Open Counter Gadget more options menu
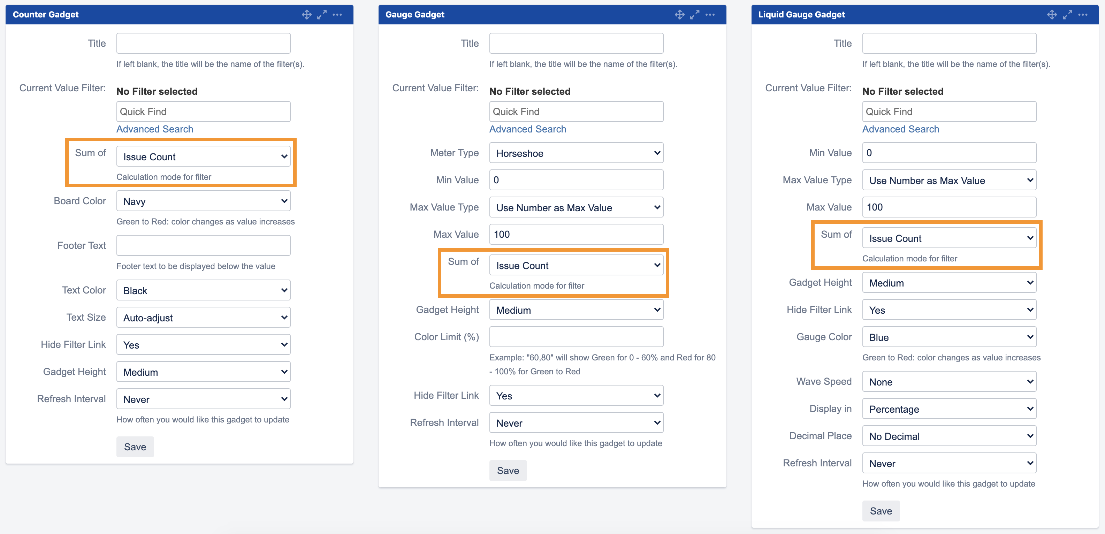 tap(337, 15)
